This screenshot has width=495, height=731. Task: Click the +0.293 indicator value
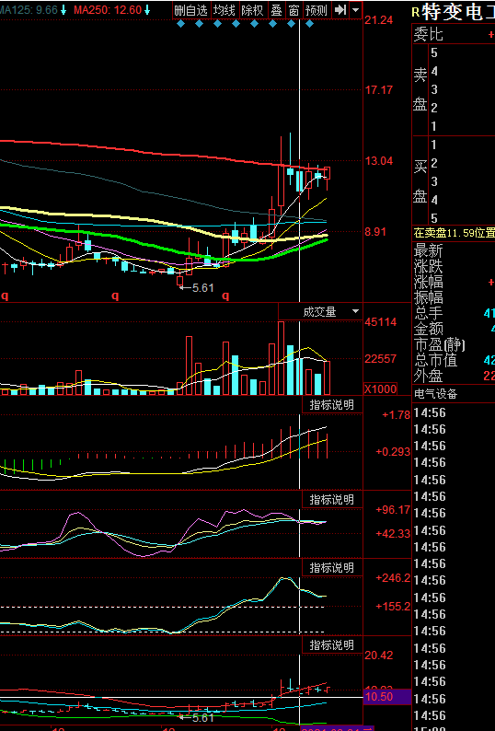click(x=393, y=451)
